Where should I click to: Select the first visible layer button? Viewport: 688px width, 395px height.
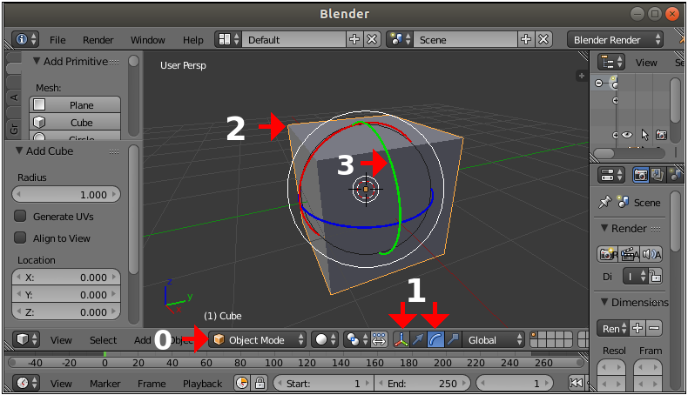[x=534, y=335]
